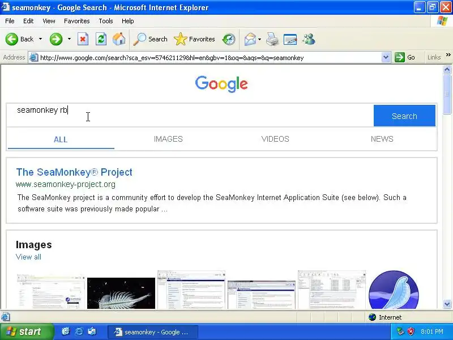Stop loading with the red X icon
This screenshot has width=453, height=340.
(83, 39)
